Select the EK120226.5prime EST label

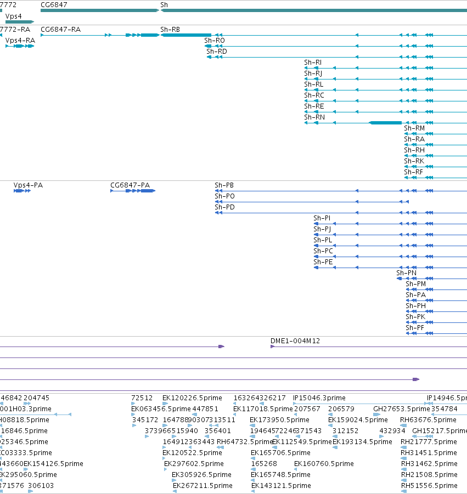193,398
